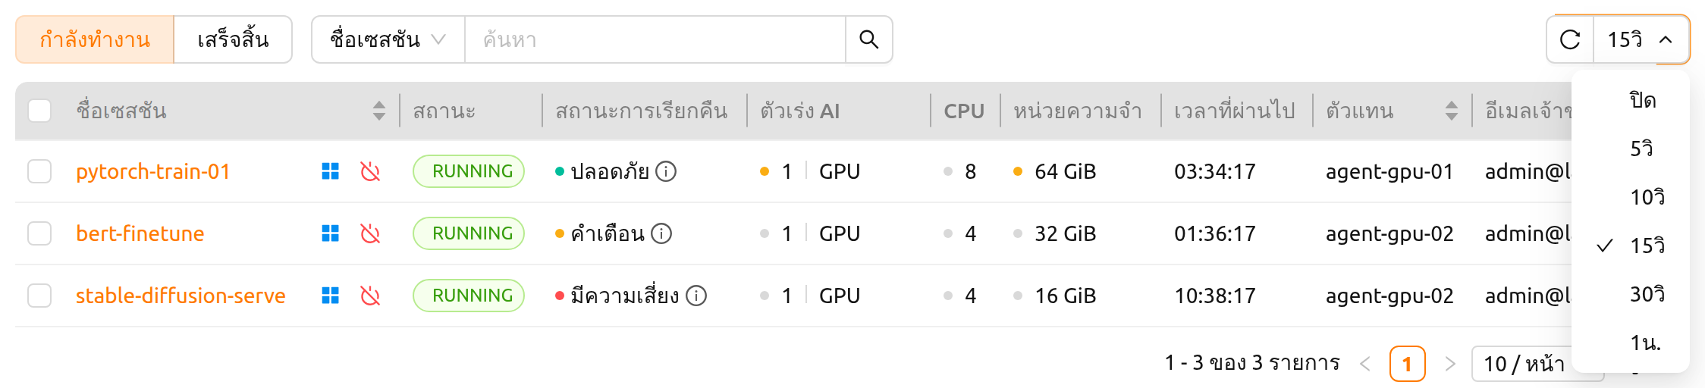Tick the checkbox for pytorch-train-01
Viewport: 1705px width, 388px height.
[39, 171]
